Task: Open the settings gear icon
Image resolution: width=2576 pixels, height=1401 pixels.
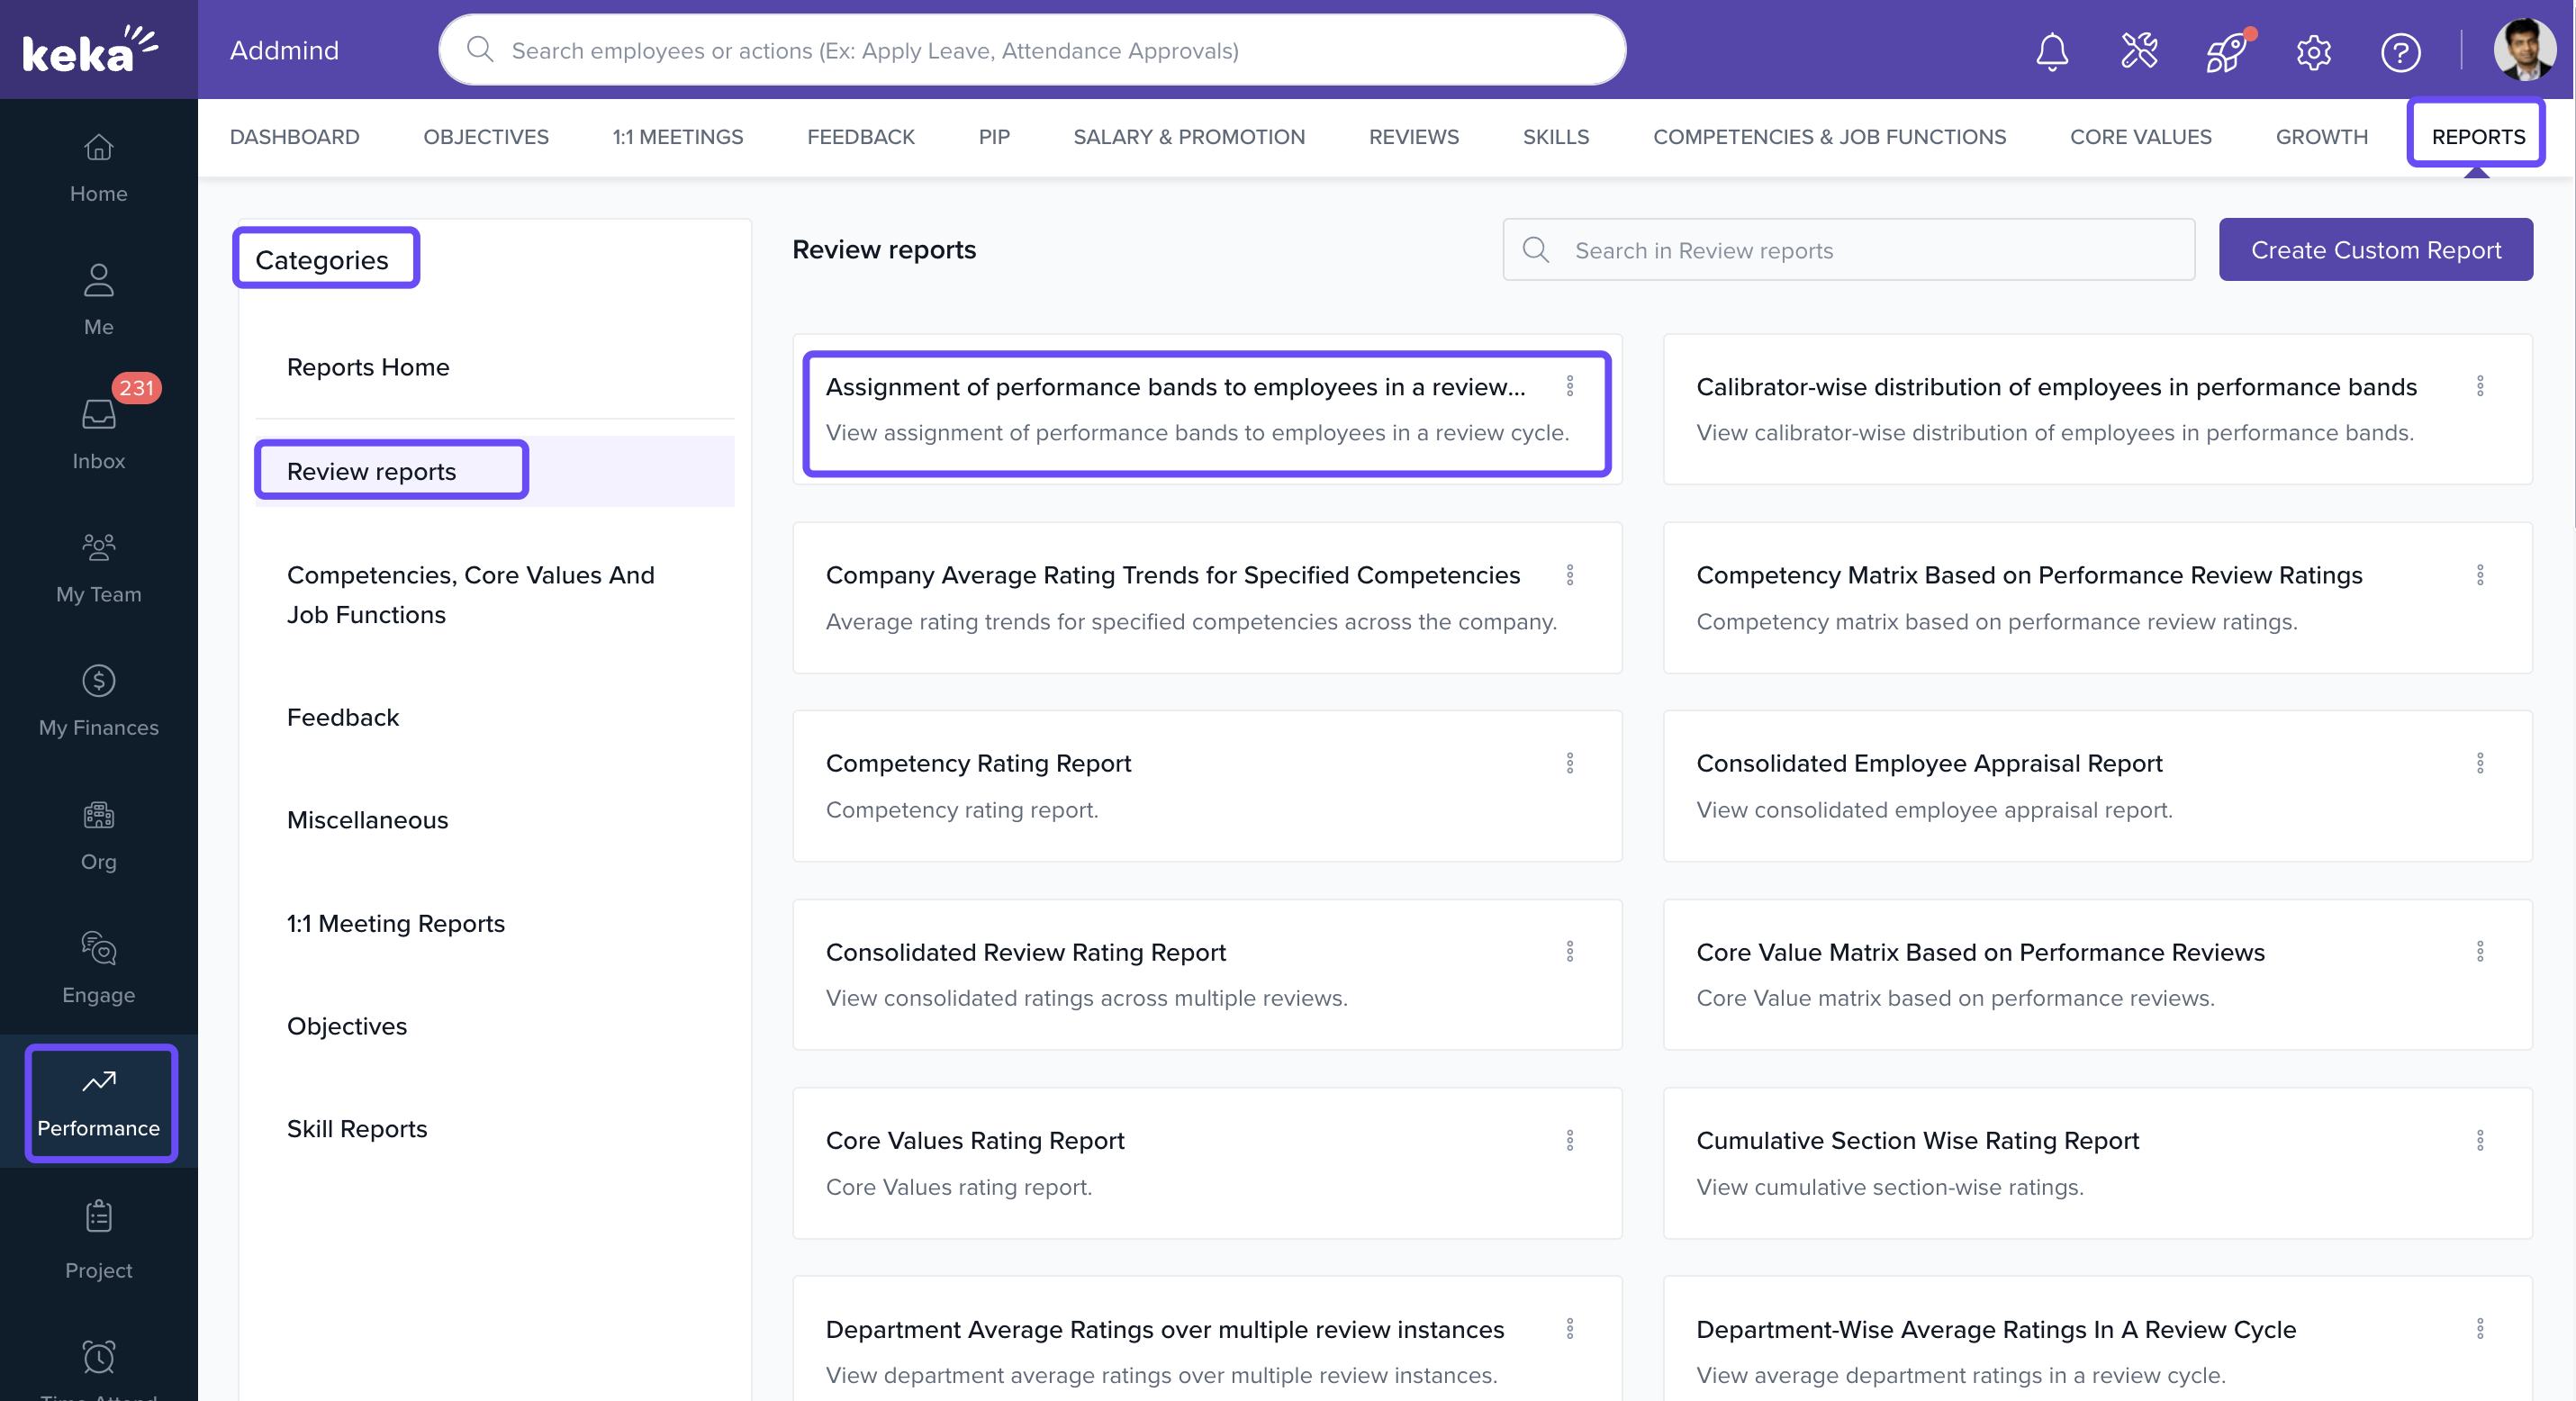Action: (2313, 51)
